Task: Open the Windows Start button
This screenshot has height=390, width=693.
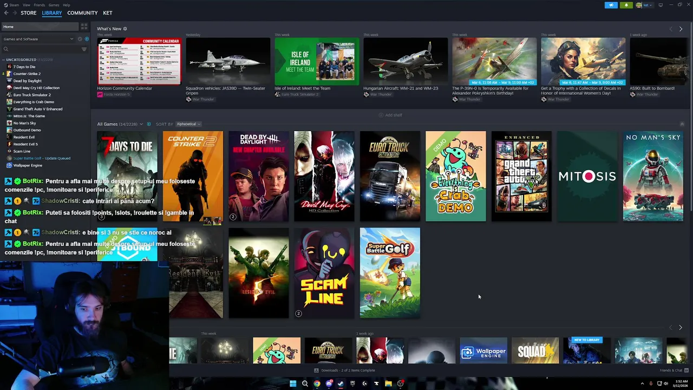Action: (293, 383)
